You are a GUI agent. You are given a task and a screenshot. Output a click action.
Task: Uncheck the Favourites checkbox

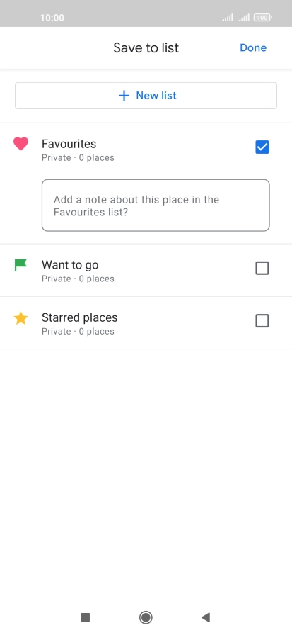coord(262,147)
